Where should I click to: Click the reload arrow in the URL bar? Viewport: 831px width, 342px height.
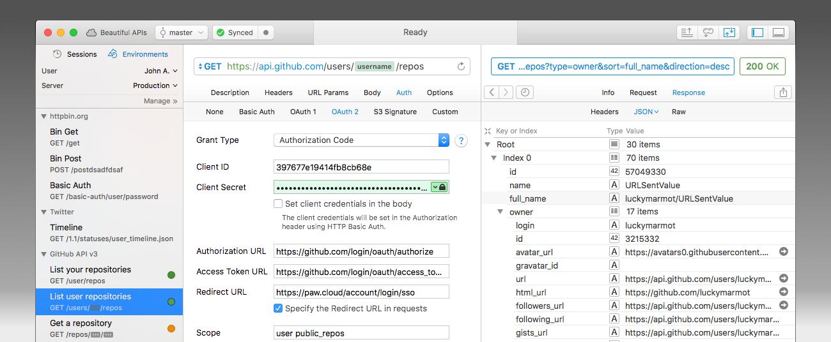point(461,66)
